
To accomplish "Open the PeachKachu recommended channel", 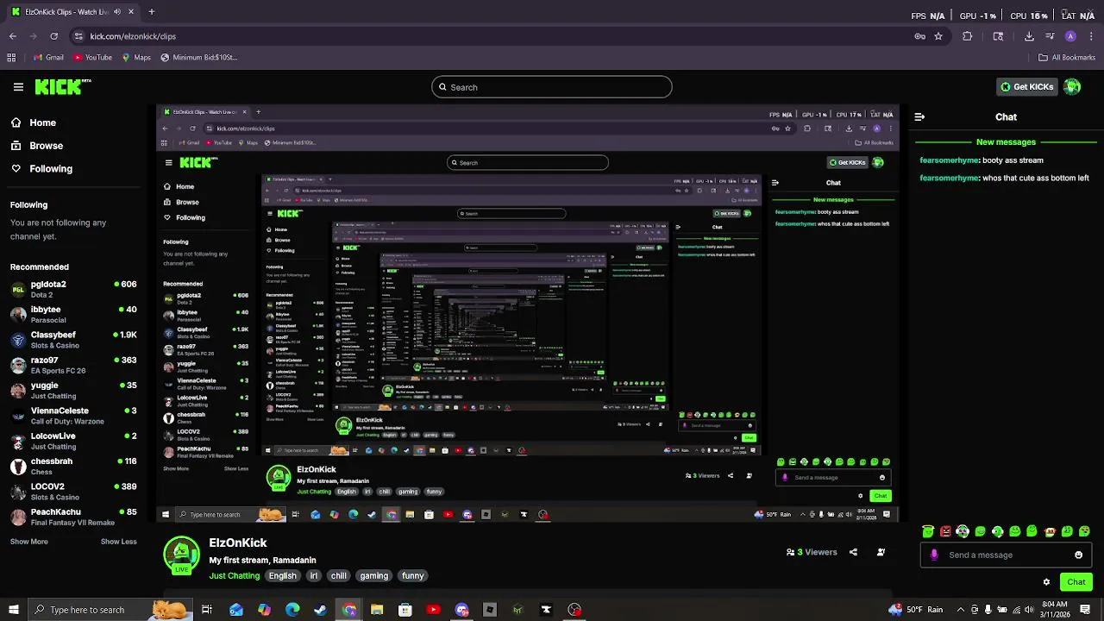I will click(73, 517).
